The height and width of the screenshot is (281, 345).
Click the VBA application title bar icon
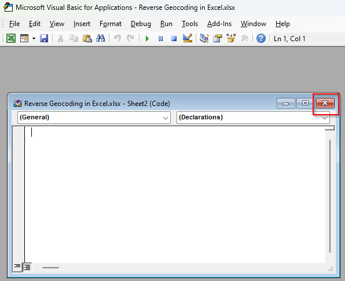click(x=8, y=7)
